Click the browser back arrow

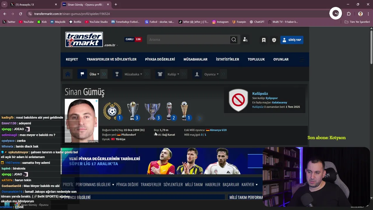[x=5, y=14]
